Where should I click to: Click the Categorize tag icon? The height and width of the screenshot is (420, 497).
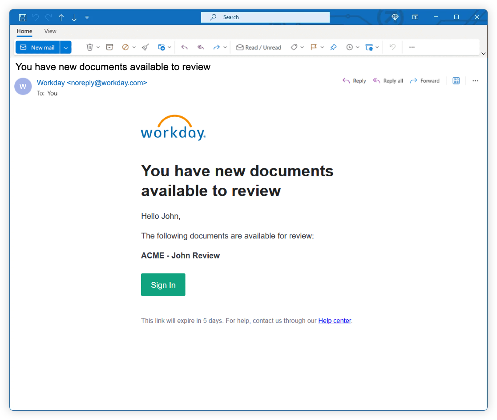pyautogui.click(x=294, y=47)
